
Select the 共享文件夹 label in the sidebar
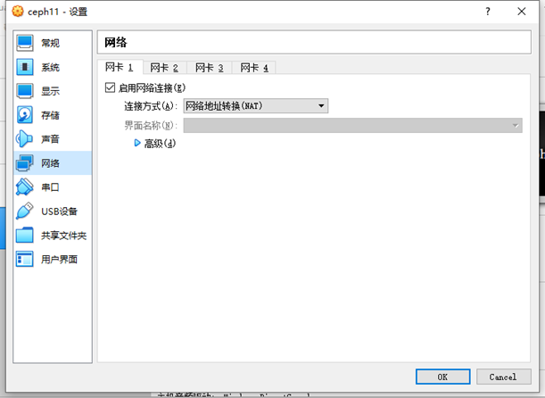[63, 236]
